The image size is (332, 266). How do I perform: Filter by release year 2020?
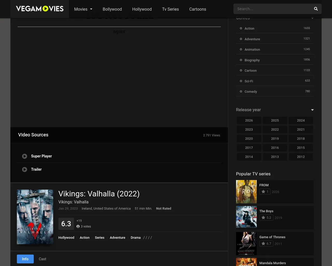tap(249, 139)
